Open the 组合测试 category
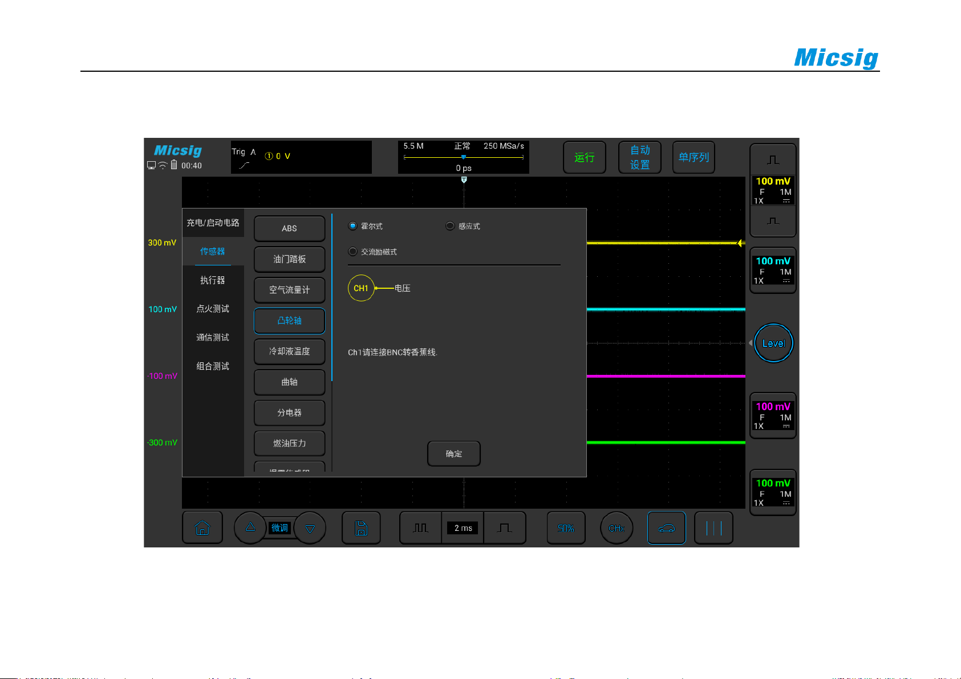The width and height of the screenshot is (961, 679). click(x=213, y=366)
